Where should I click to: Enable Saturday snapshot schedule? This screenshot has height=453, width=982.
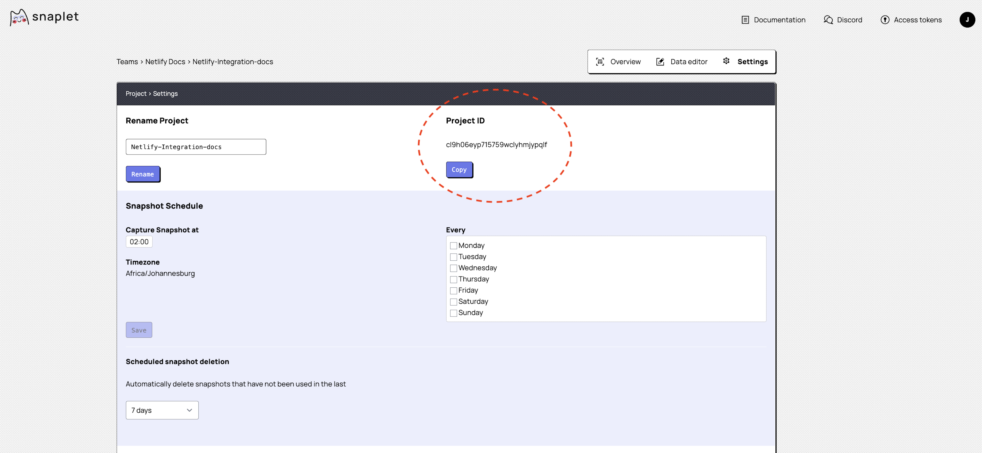coord(453,301)
